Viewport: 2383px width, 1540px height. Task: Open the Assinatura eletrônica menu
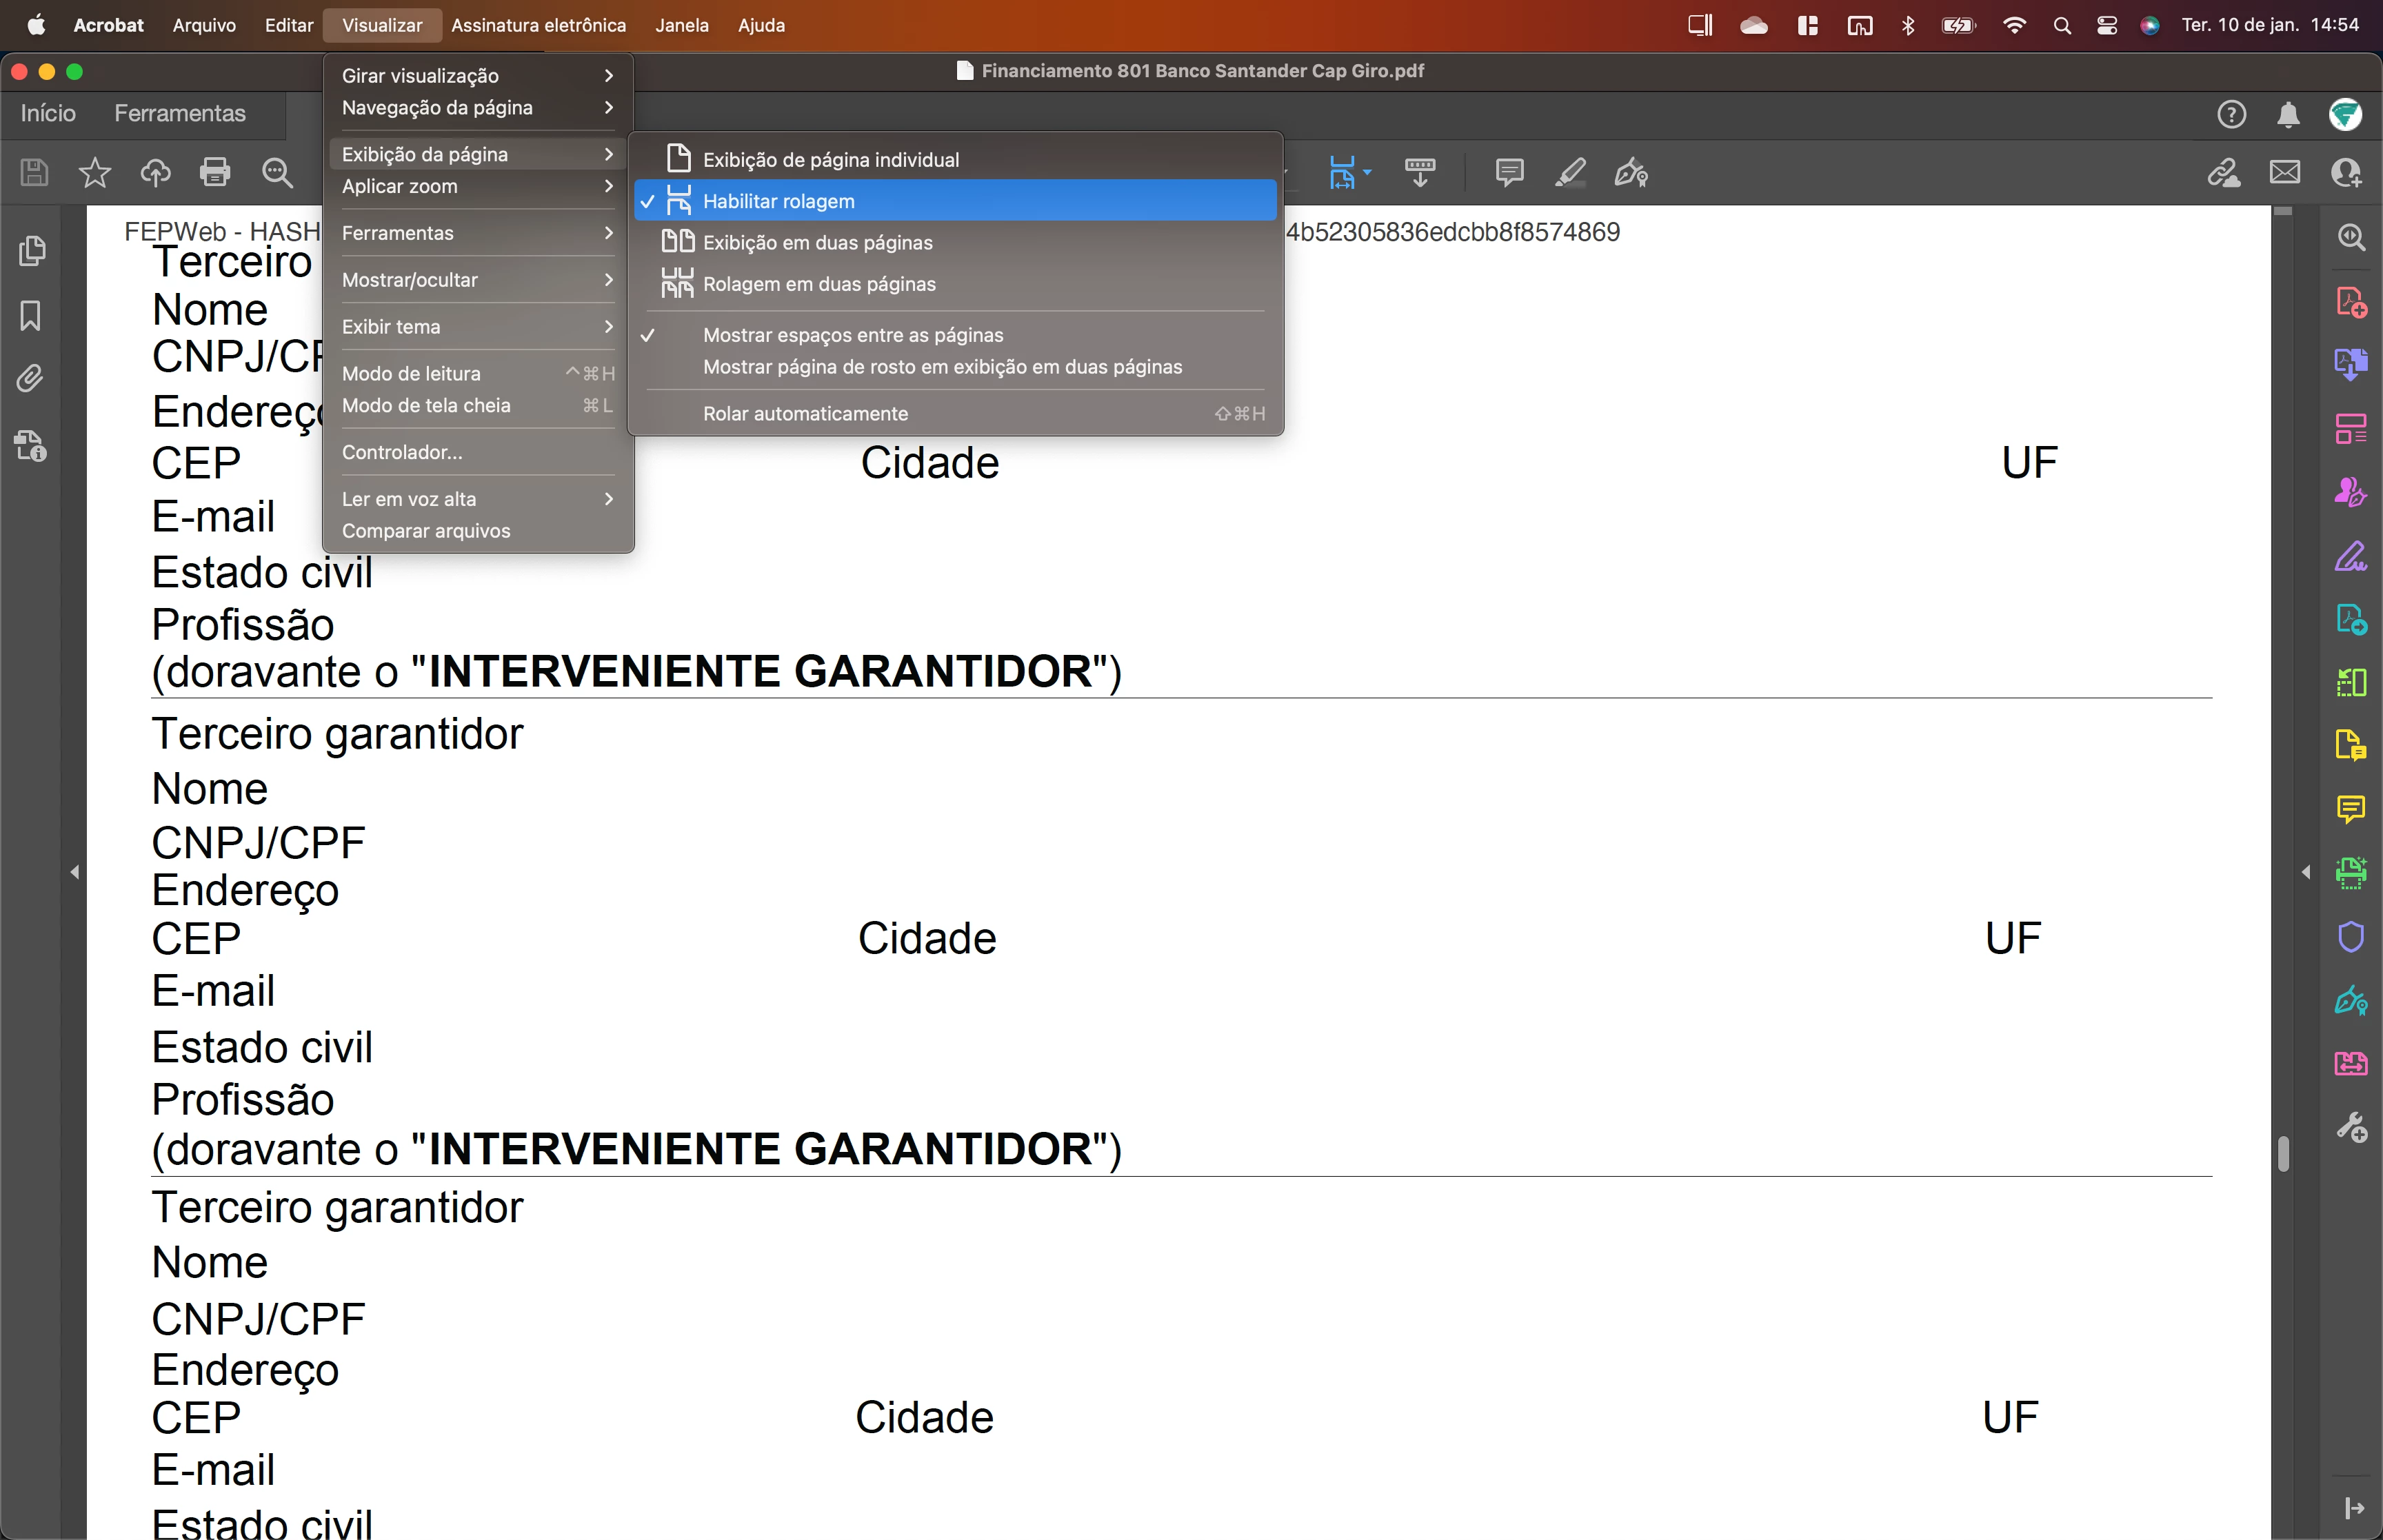pos(538,25)
